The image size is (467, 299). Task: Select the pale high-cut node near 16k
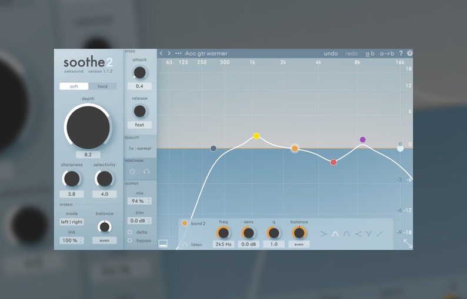401,148
